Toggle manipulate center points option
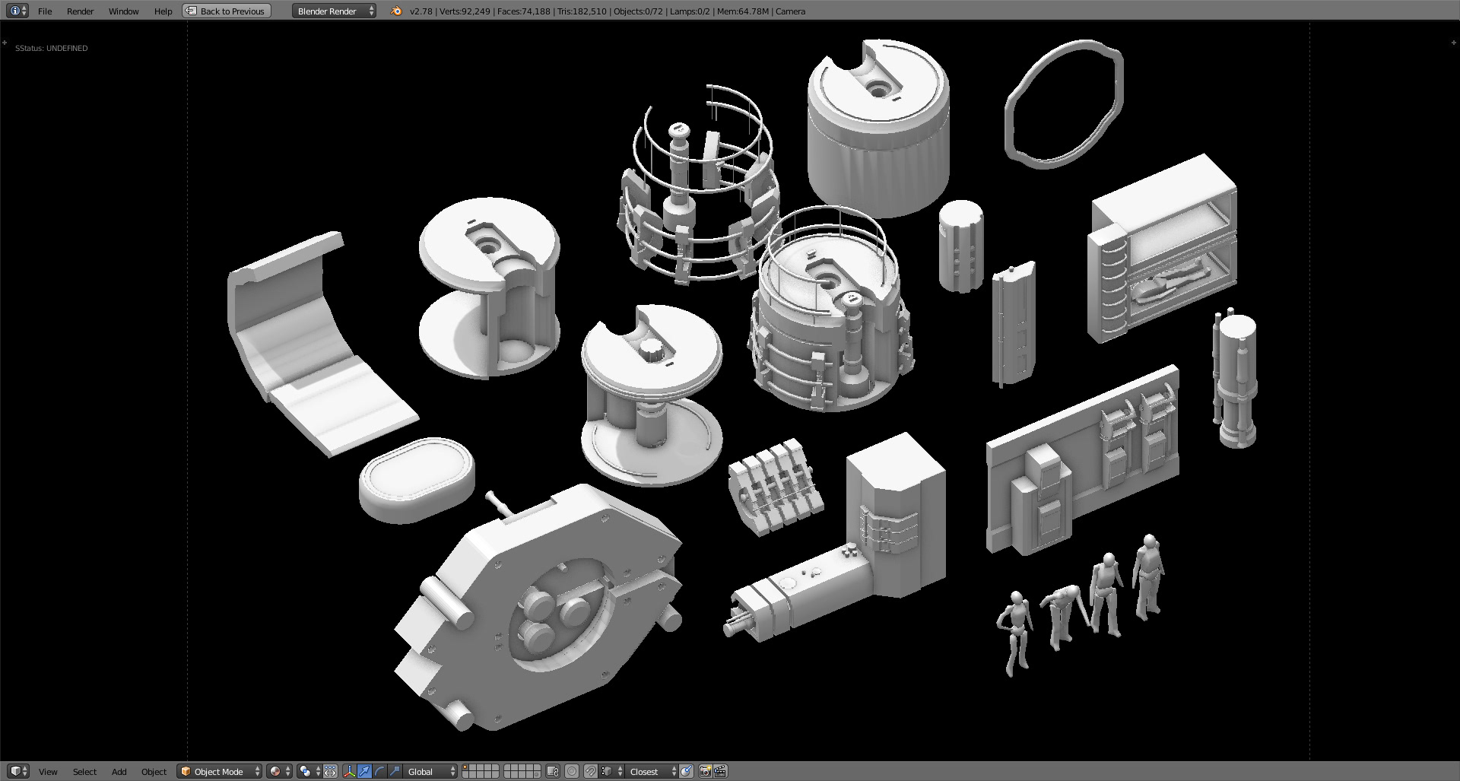The image size is (1460, 781). pos(330,771)
